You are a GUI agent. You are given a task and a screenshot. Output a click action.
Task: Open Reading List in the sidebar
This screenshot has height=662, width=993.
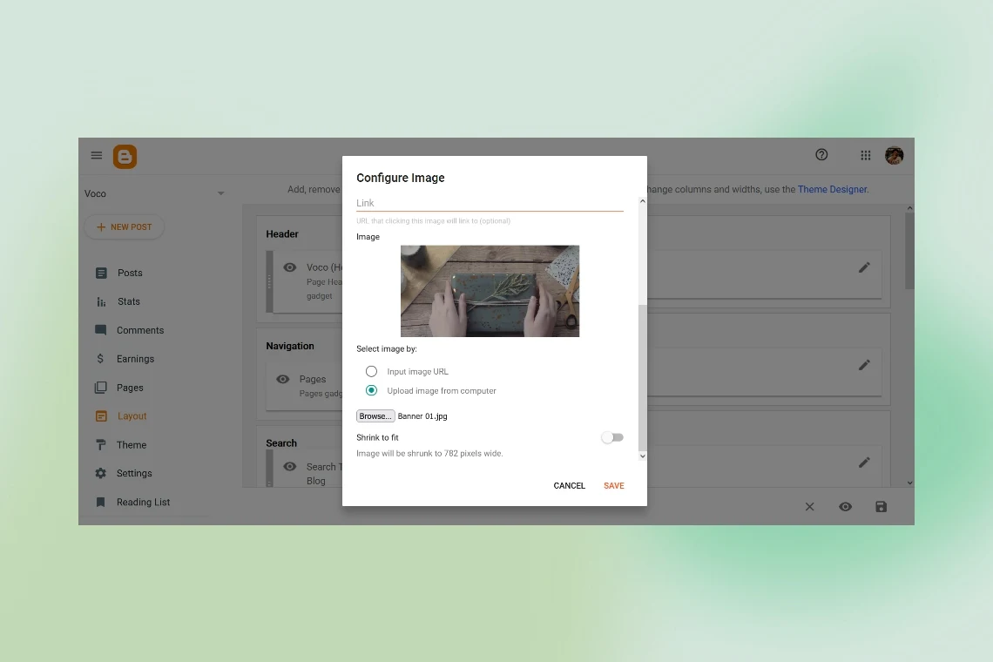143,502
